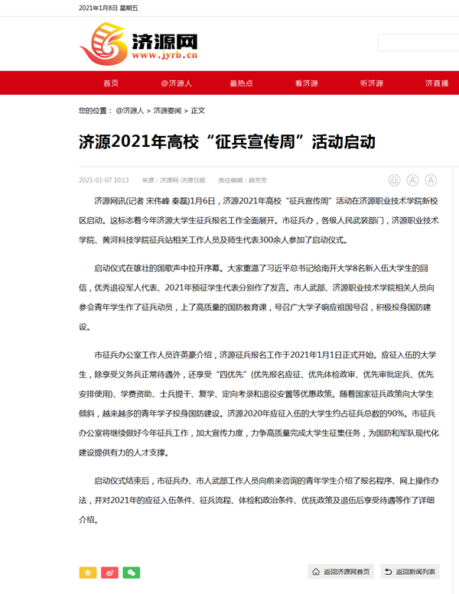This screenshot has width=459, height=594.
Task: Open the 最热点 navigation item
Action: pos(241,83)
